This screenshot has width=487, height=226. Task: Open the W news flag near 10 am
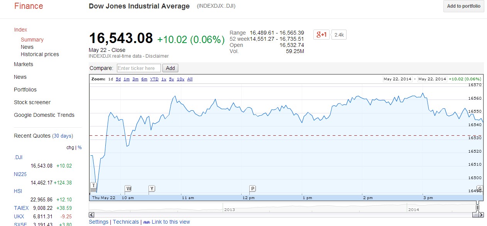tap(128, 188)
